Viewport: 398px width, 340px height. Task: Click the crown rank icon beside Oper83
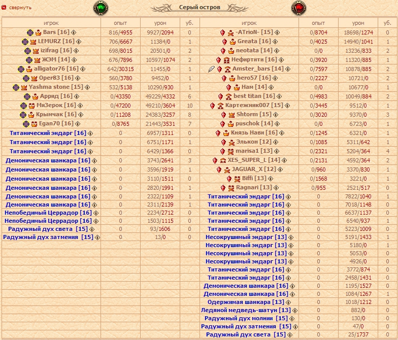pos(35,78)
